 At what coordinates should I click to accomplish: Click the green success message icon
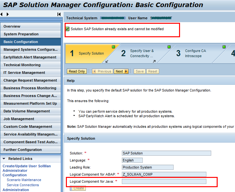click(x=67, y=29)
